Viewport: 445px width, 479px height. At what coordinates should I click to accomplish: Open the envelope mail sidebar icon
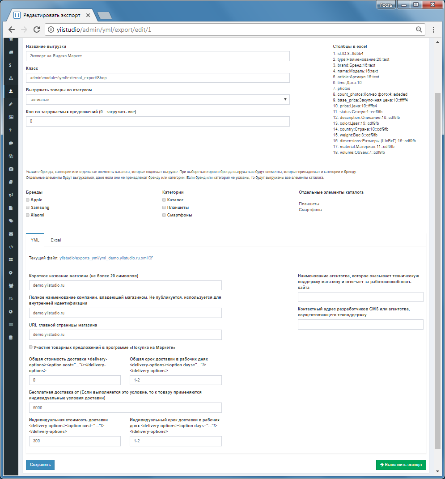coord(11,234)
